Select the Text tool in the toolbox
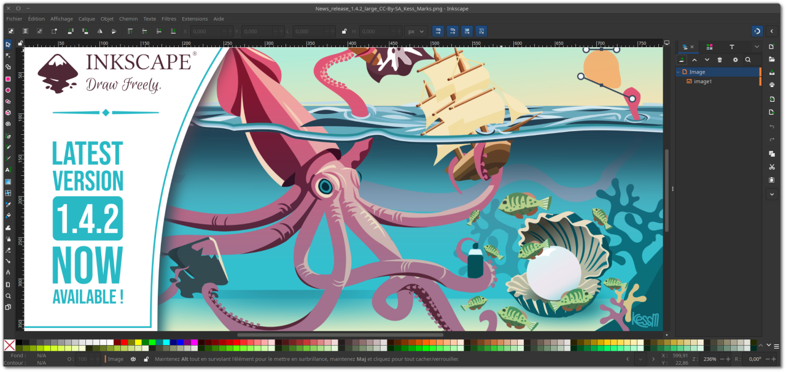 (8, 170)
